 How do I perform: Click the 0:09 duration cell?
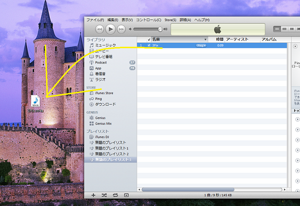click(x=220, y=45)
